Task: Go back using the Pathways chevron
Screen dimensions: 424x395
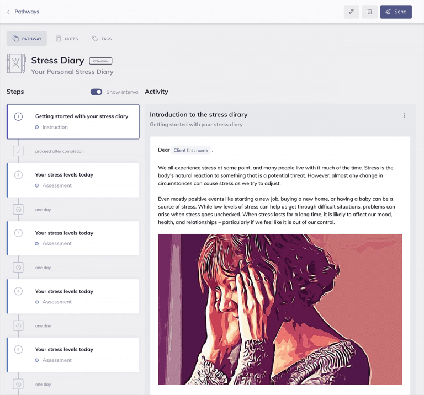Action: point(8,12)
